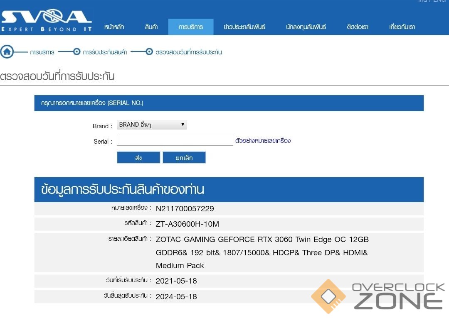Select the การบริการ tab in navigation

pos(191,27)
